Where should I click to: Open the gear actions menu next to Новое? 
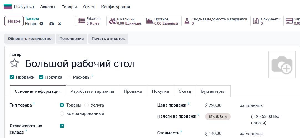point(41,24)
